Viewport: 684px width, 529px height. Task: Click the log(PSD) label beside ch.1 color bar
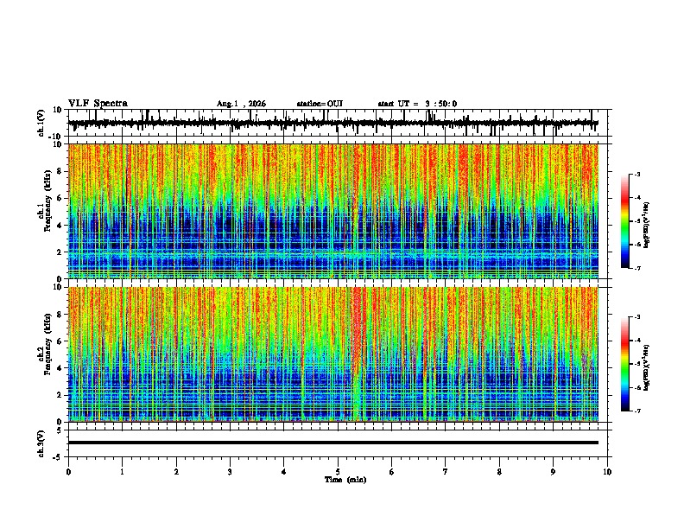(x=647, y=225)
